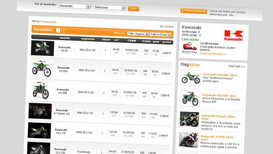Open the Kawasaki Z1000 2010 TEST article
Viewport: 273px width, 154px height.
pos(218,138)
